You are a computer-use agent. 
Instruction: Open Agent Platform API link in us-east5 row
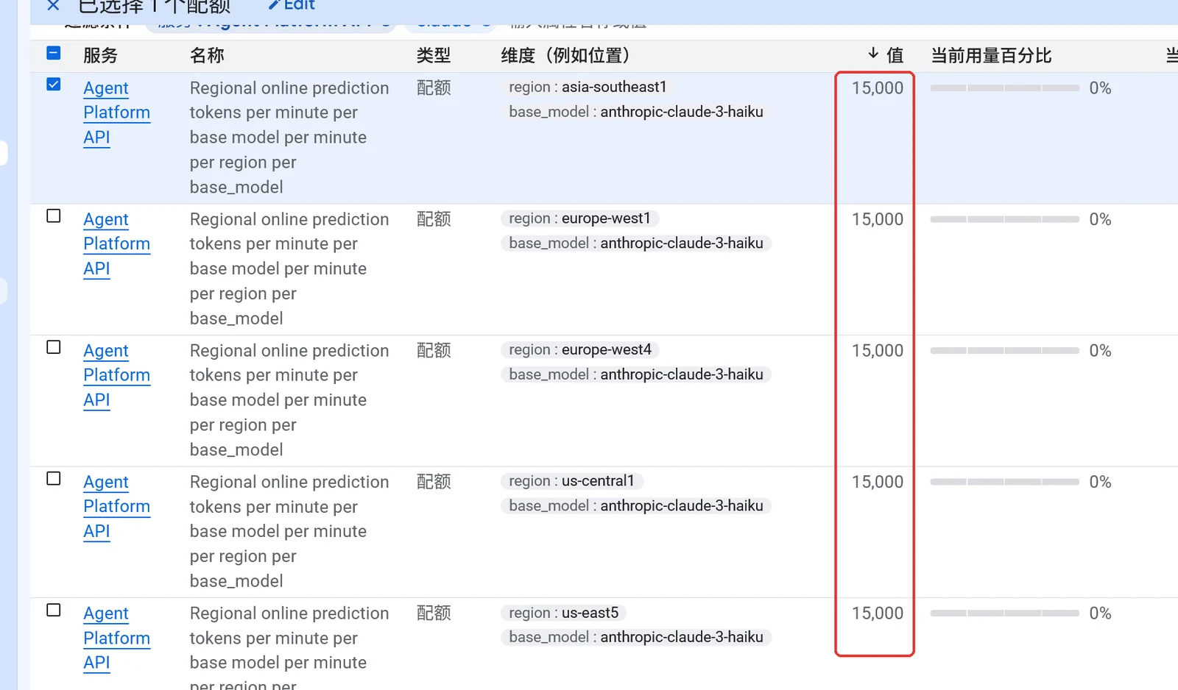(x=116, y=638)
